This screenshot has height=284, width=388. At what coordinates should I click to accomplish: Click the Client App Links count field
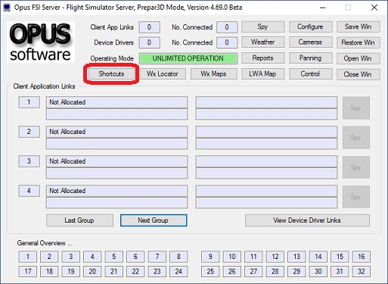pyautogui.click(x=149, y=27)
